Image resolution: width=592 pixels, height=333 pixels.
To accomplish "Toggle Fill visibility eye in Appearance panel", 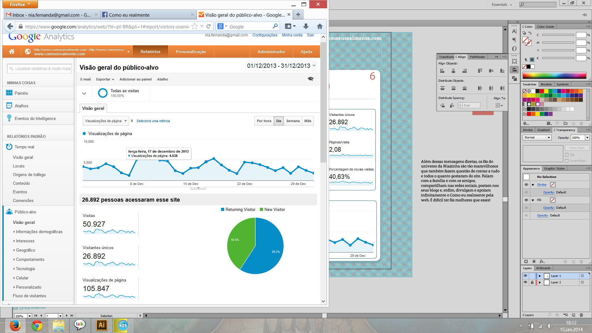I will [x=526, y=200].
